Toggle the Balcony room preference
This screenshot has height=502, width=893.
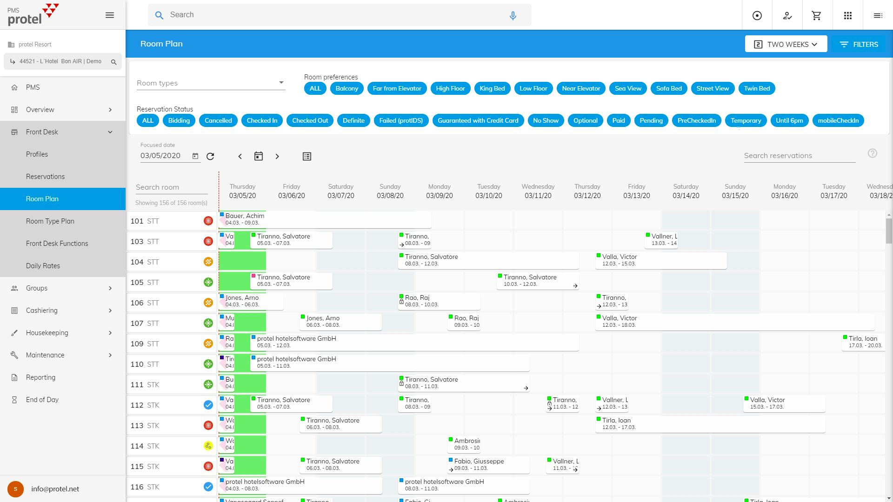(x=347, y=88)
